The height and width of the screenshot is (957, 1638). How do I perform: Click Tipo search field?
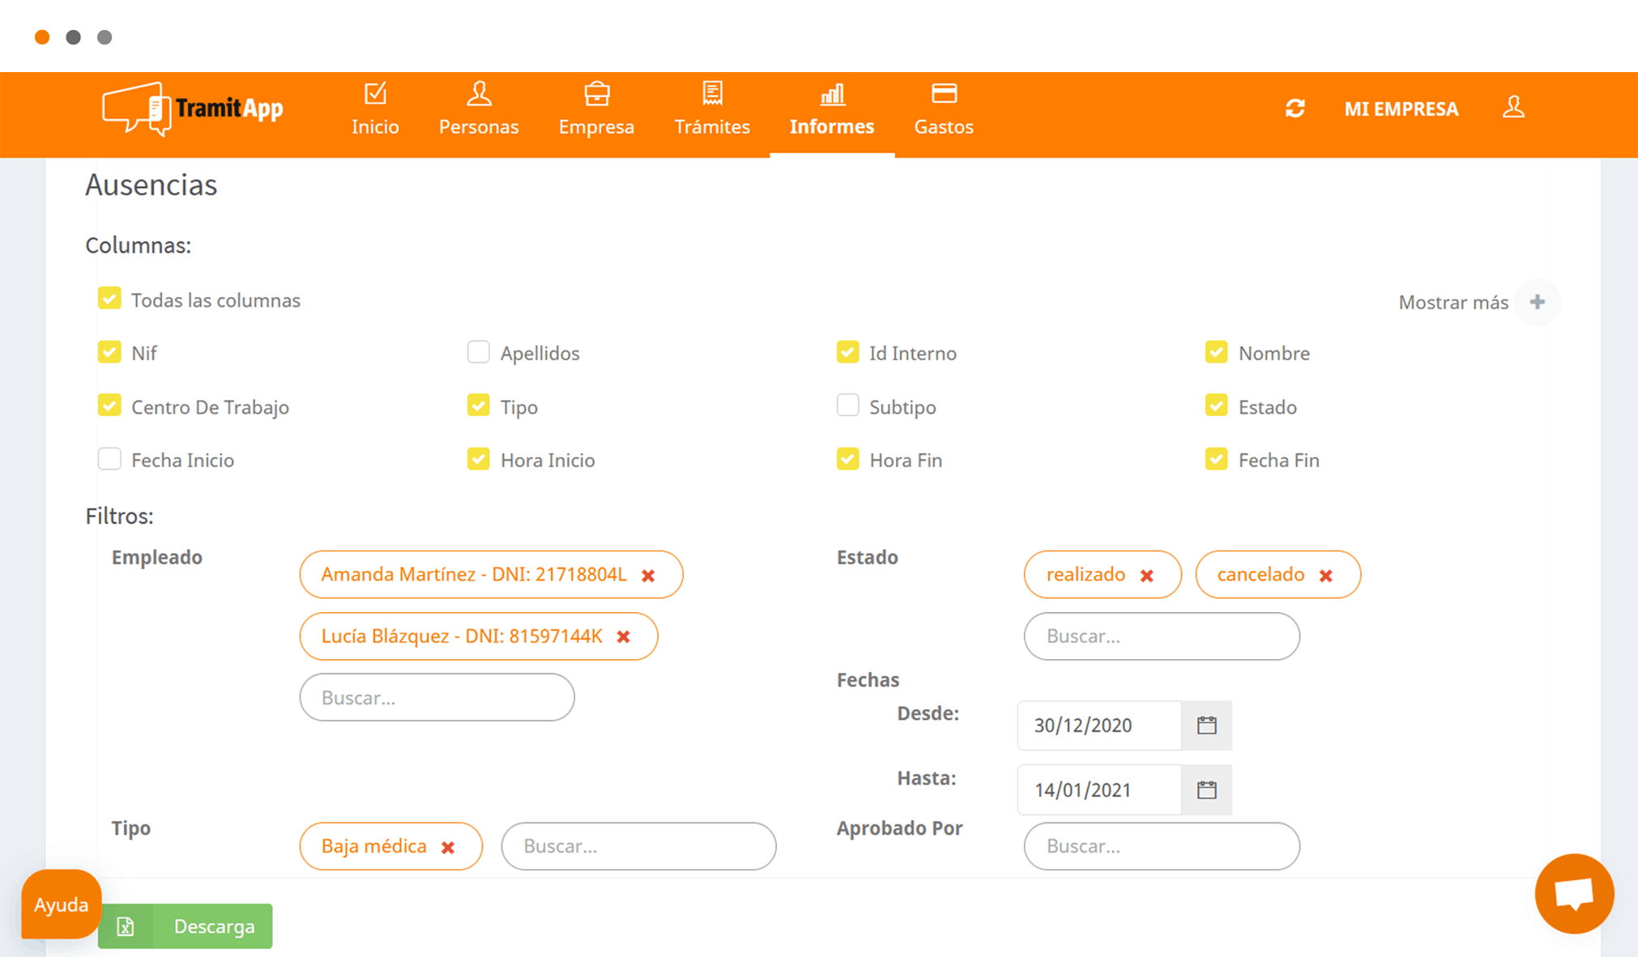point(638,846)
